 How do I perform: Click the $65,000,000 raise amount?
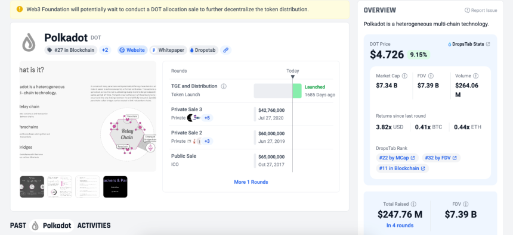pyautogui.click(x=271, y=156)
